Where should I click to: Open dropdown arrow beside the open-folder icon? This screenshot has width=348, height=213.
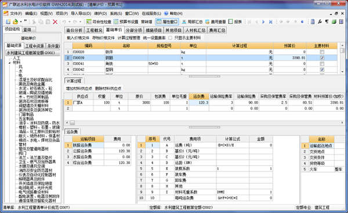coord(21,21)
